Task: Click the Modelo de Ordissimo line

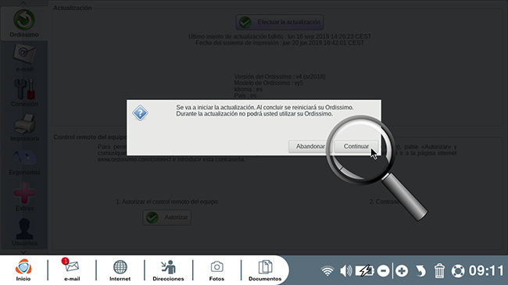Action: pos(269,83)
